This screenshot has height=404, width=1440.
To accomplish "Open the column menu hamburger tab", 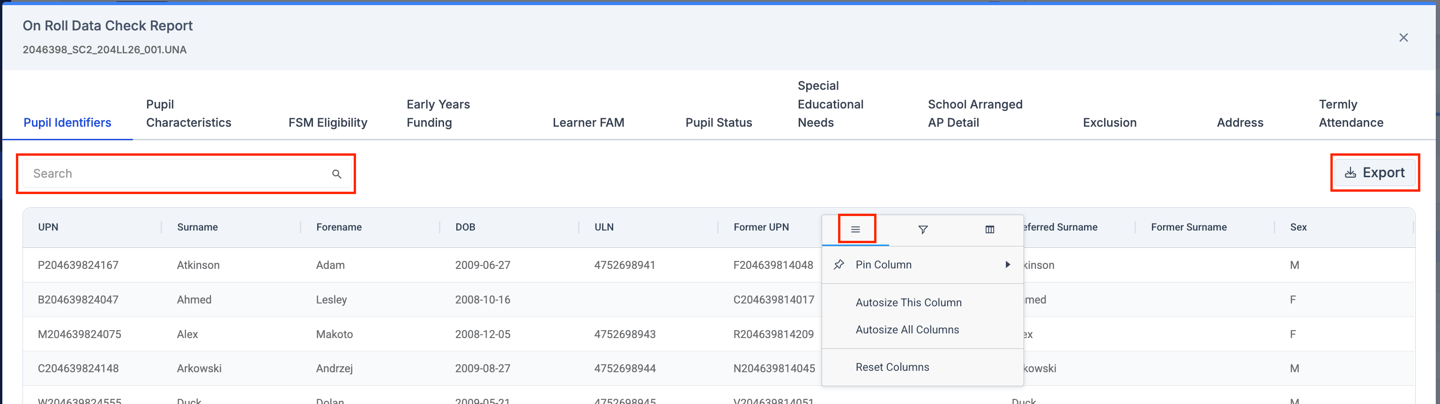I will point(855,229).
